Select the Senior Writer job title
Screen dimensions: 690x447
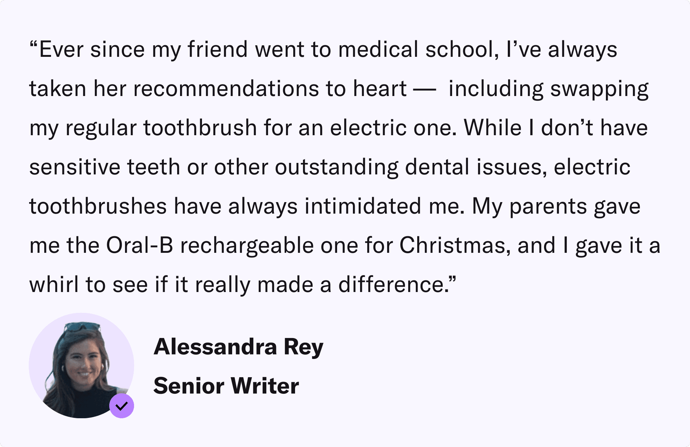pyautogui.click(x=226, y=386)
